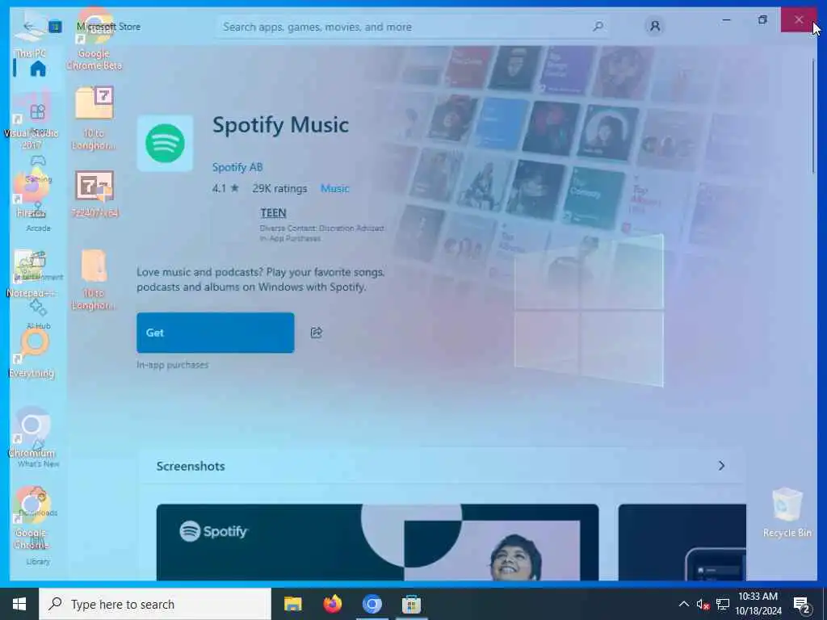Screen dimensions: 827x620
Task: Click the magnifier icon in Store search
Action: [598, 27]
